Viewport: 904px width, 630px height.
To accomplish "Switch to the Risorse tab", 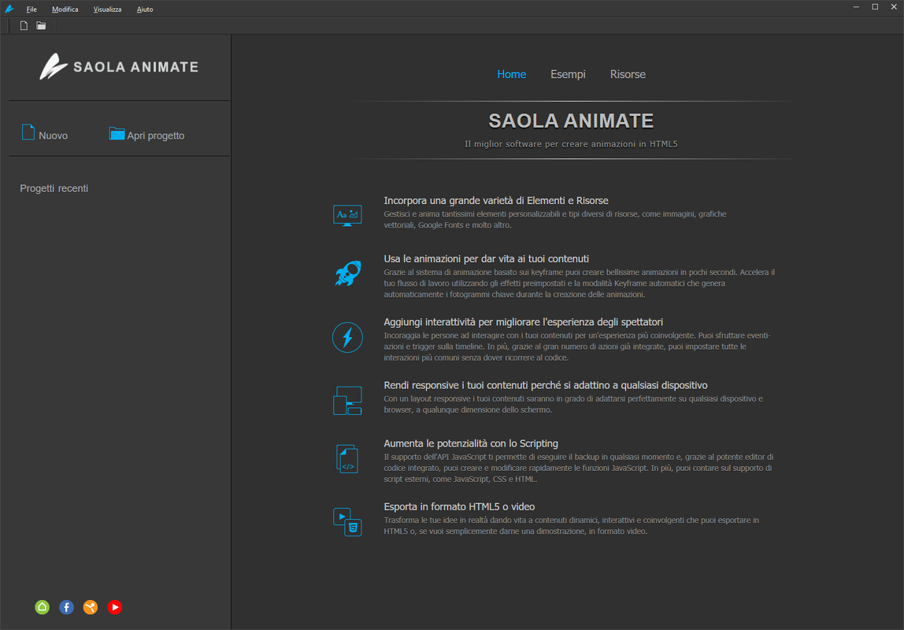I will [628, 74].
